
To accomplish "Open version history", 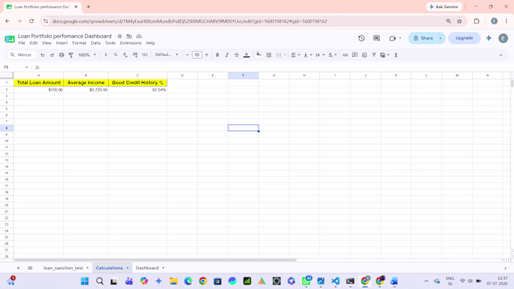I will pos(361,38).
